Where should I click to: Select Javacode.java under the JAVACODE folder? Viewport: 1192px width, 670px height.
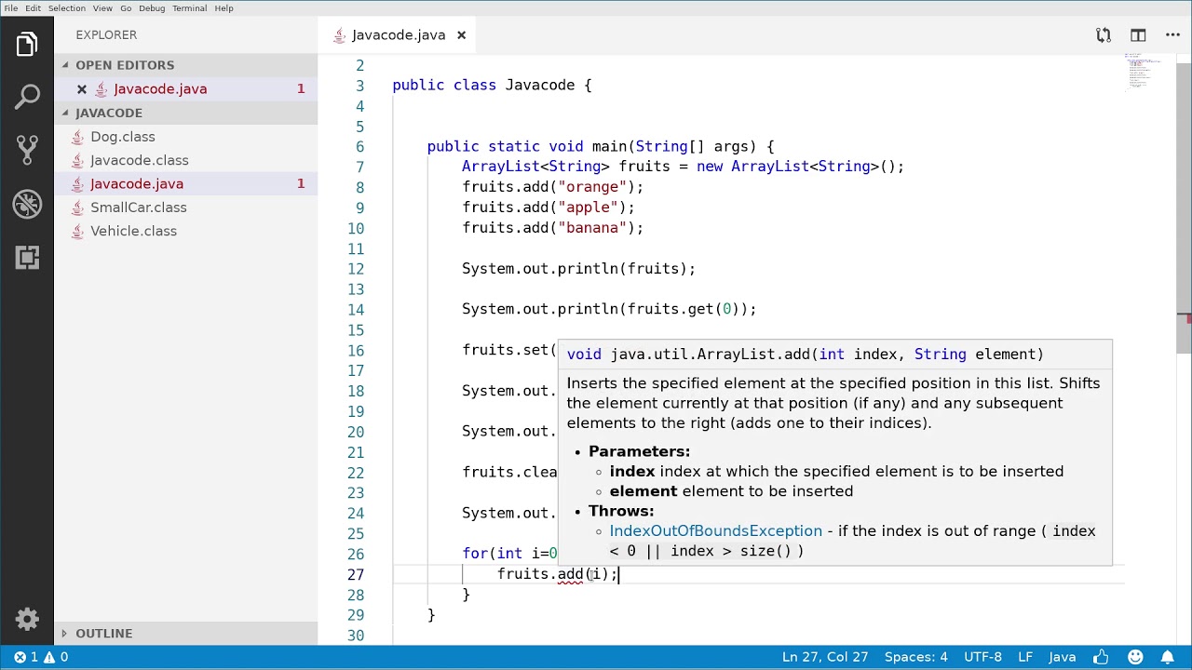(186, 184)
